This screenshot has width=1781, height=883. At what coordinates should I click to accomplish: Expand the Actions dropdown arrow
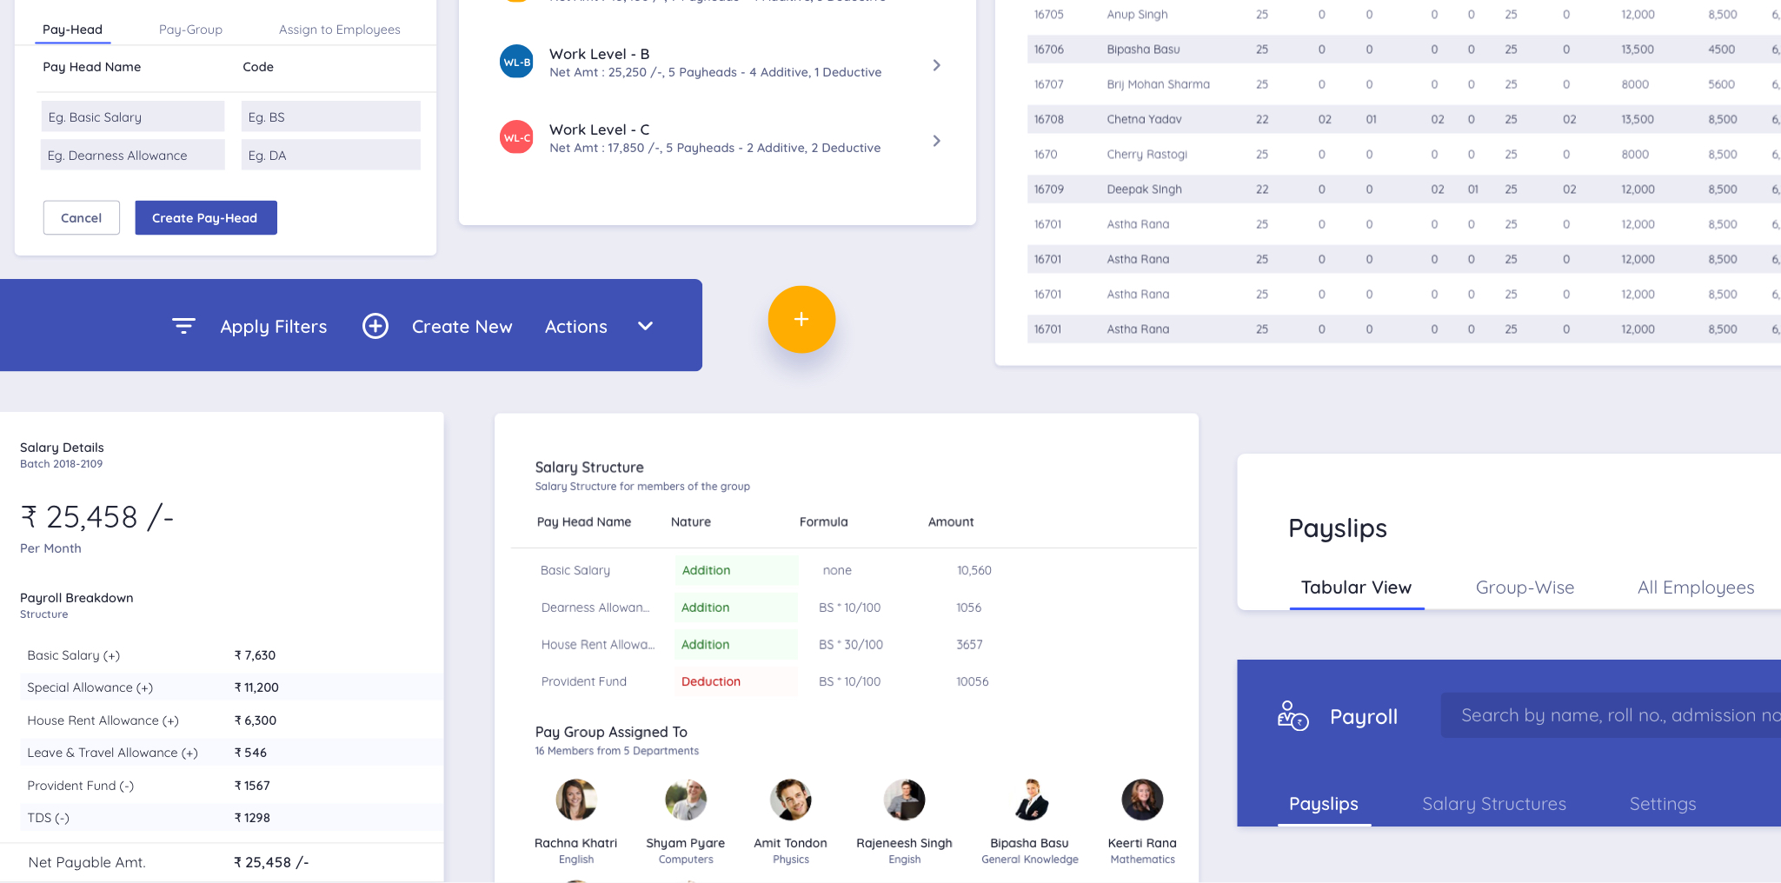(645, 326)
